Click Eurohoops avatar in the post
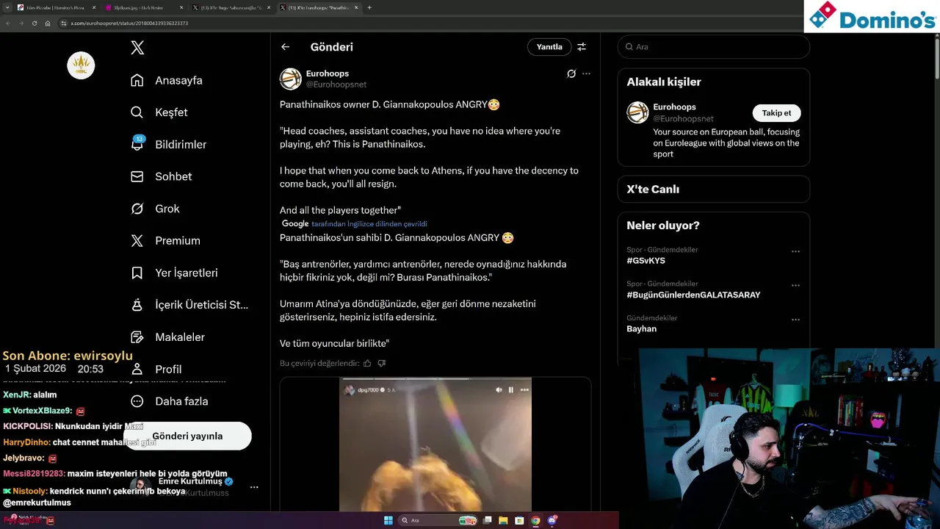 (x=291, y=79)
